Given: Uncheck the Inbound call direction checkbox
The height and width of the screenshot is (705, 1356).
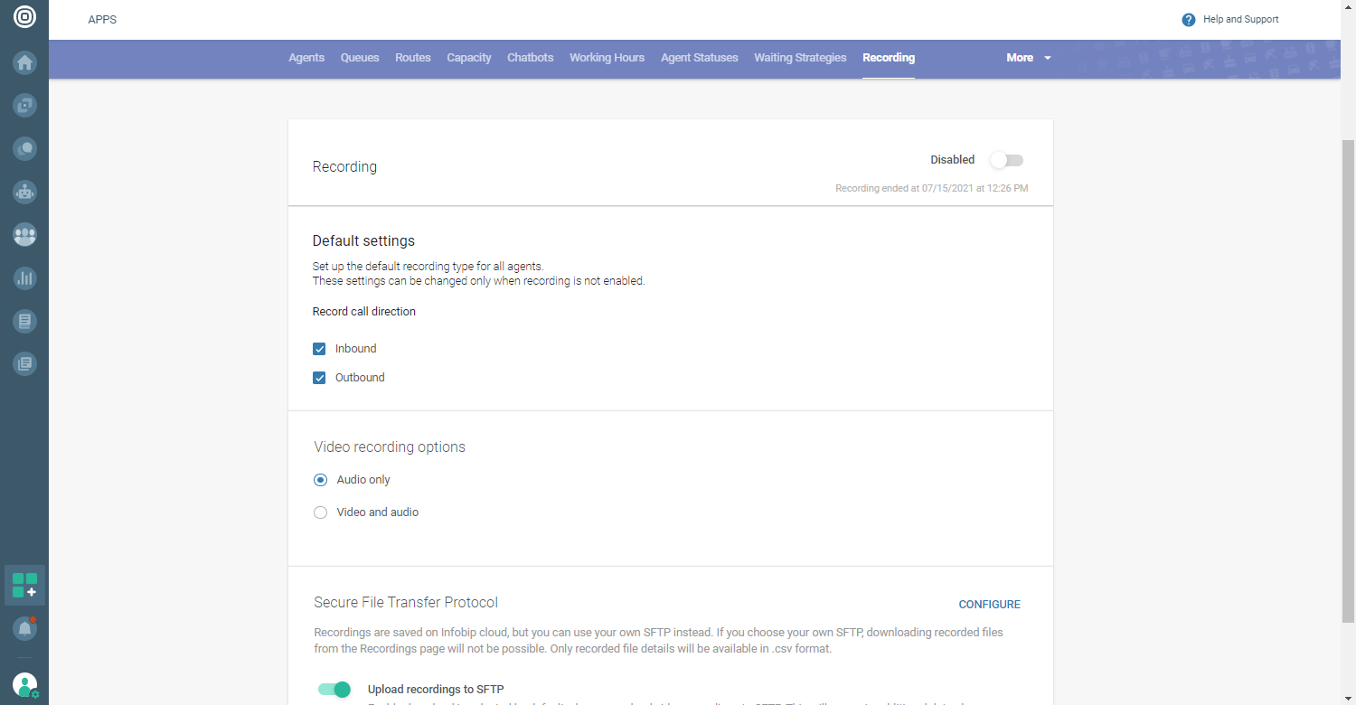Looking at the screenshot, I should coord(319,349).
